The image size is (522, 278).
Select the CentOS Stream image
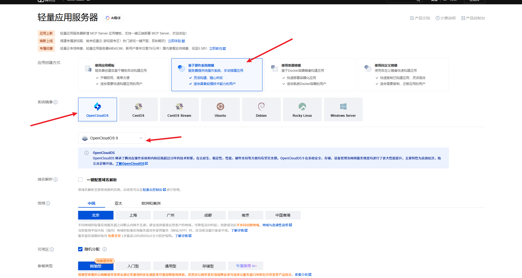point(179,109)
